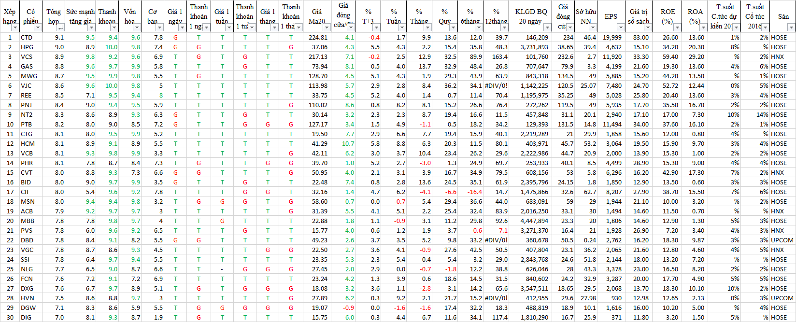Select the SSI ticker cell
Viewport: 796px width, 322px height.
(31, 259)
